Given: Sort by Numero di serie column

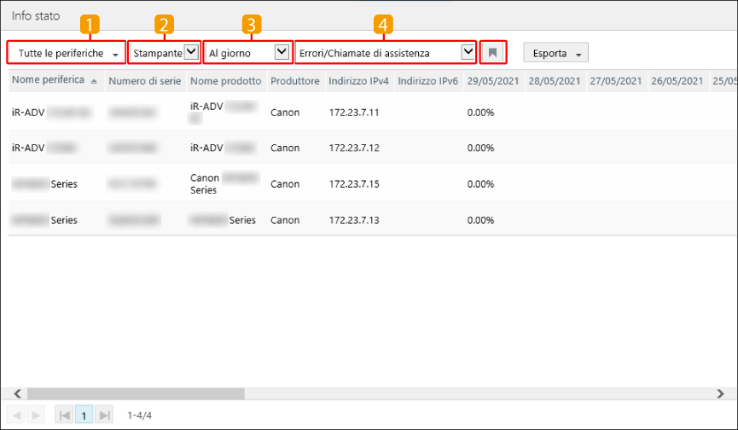Looking at the screenshot, I should [144, 80].
